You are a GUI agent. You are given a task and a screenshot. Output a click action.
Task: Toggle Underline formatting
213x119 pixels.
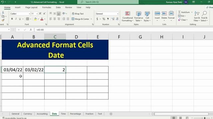pyautogui.click(x=20, y=19)
